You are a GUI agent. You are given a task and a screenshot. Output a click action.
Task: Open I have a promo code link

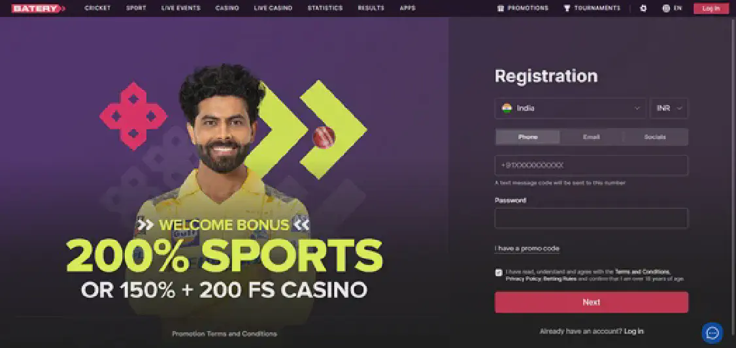[x=527, y=249]
